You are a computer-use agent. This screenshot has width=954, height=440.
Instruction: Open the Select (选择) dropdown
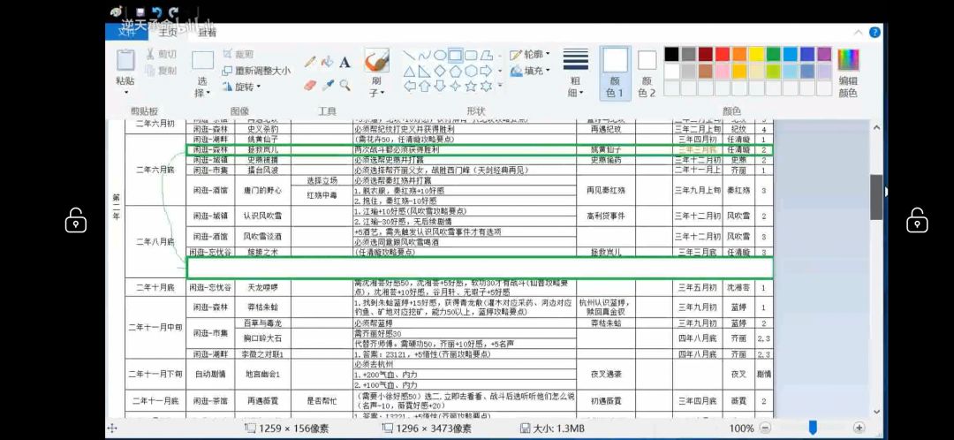point(202,87)
